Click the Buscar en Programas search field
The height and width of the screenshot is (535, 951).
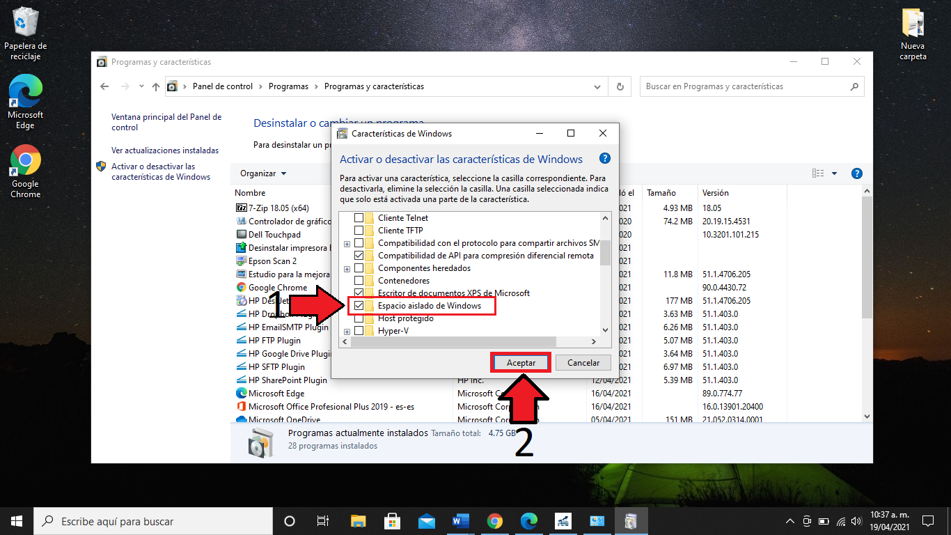[745, 87]
